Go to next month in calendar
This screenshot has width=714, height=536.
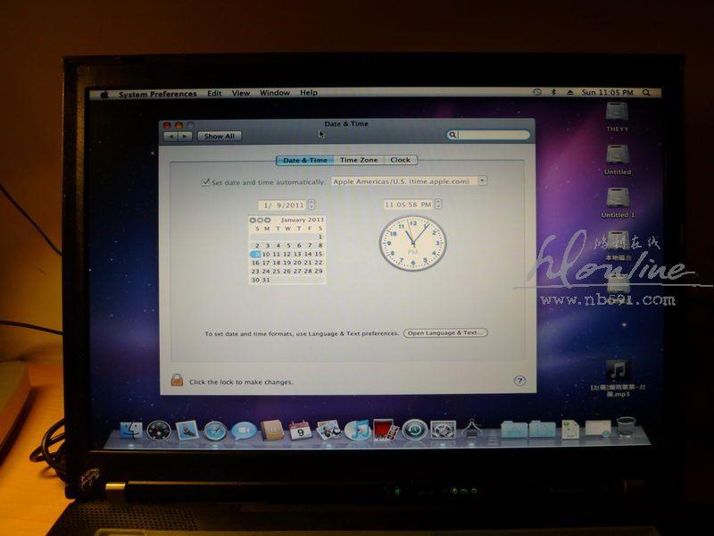[x=267, y=220]
